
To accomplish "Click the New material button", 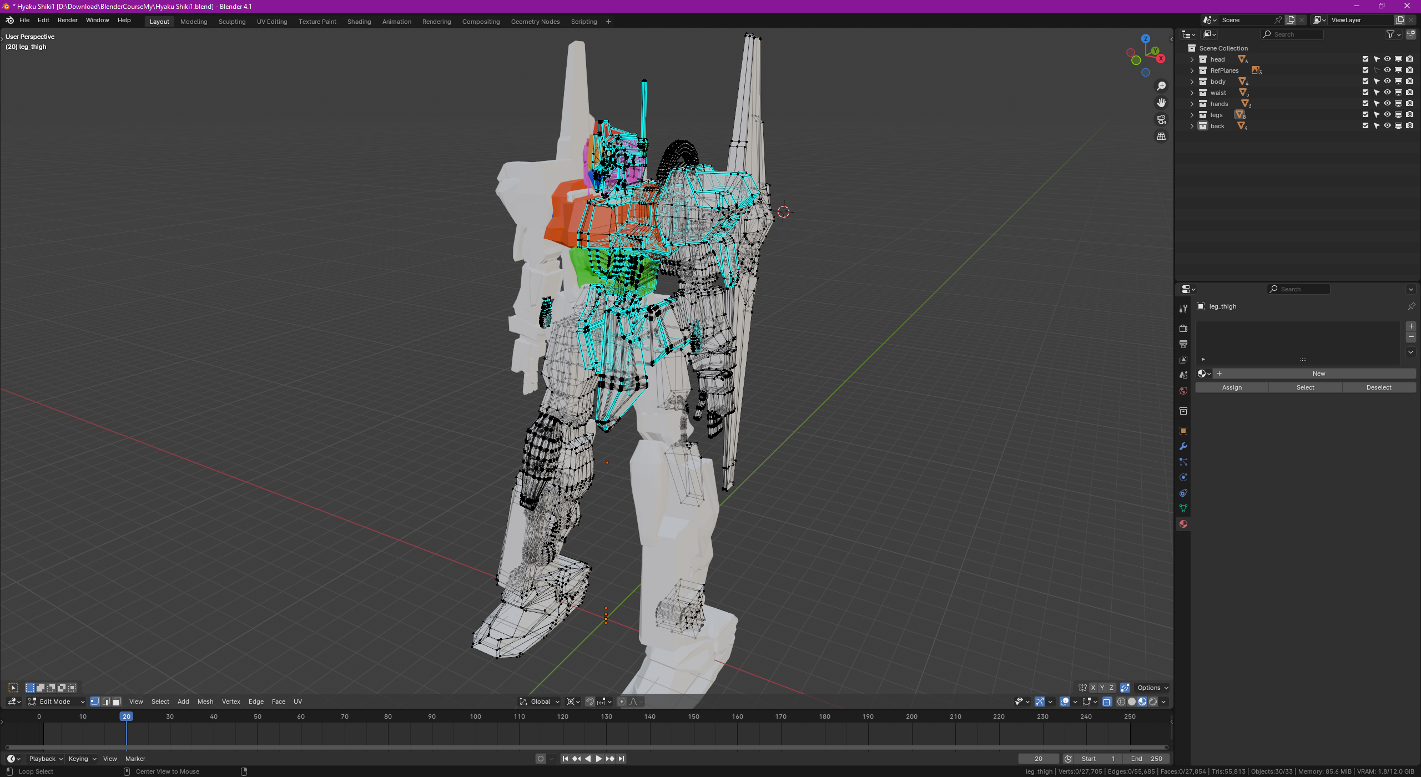I will (x=1318, y=374).
